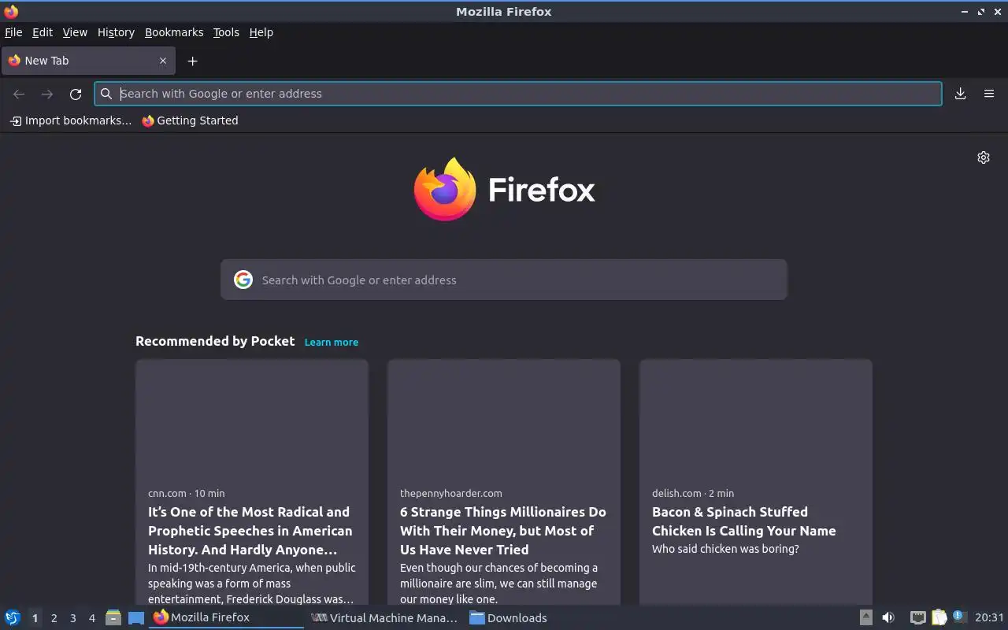
Task: Open thepennyhoarder.com article thumbnail
Action: (x=504, y=419)
